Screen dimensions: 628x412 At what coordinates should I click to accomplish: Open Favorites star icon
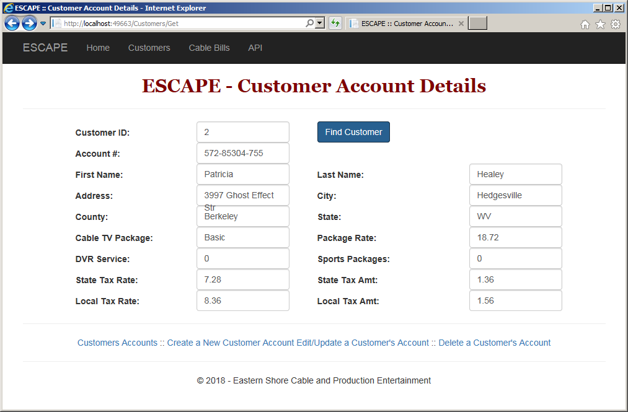(600, 24)
